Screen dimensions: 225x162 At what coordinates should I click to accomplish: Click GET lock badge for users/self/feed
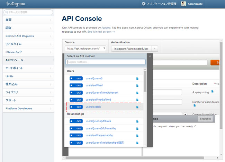click(76, 85)
